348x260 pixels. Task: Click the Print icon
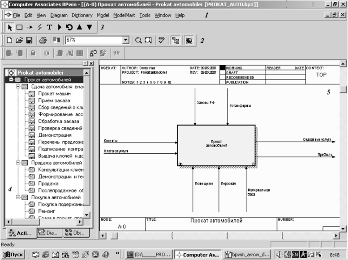coord(43,40)
